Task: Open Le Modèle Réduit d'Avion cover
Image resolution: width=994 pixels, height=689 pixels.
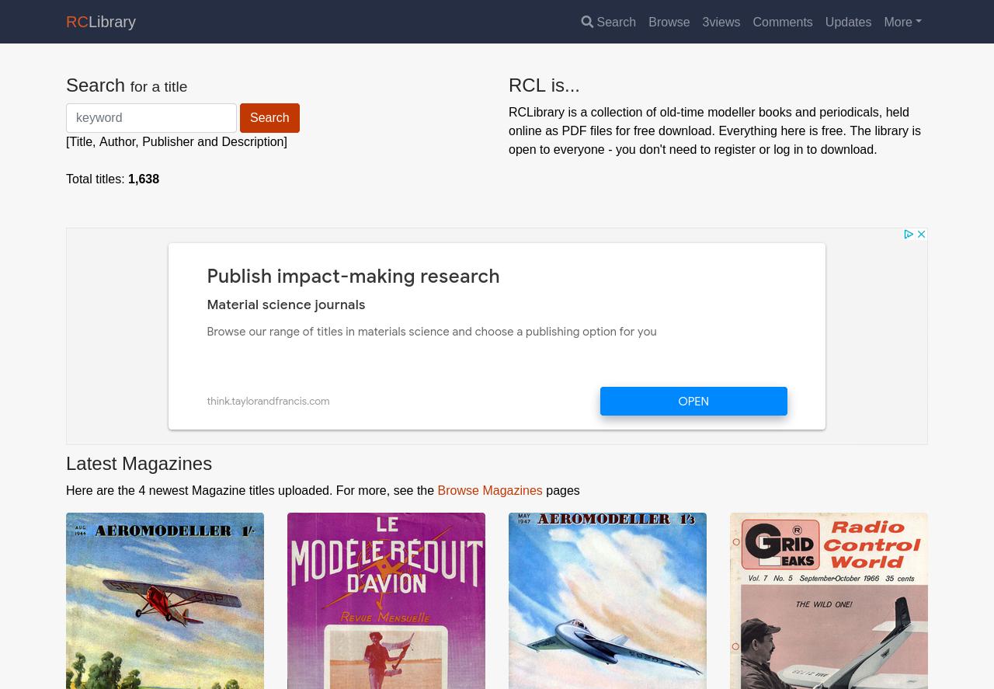Action: point(386,600)
